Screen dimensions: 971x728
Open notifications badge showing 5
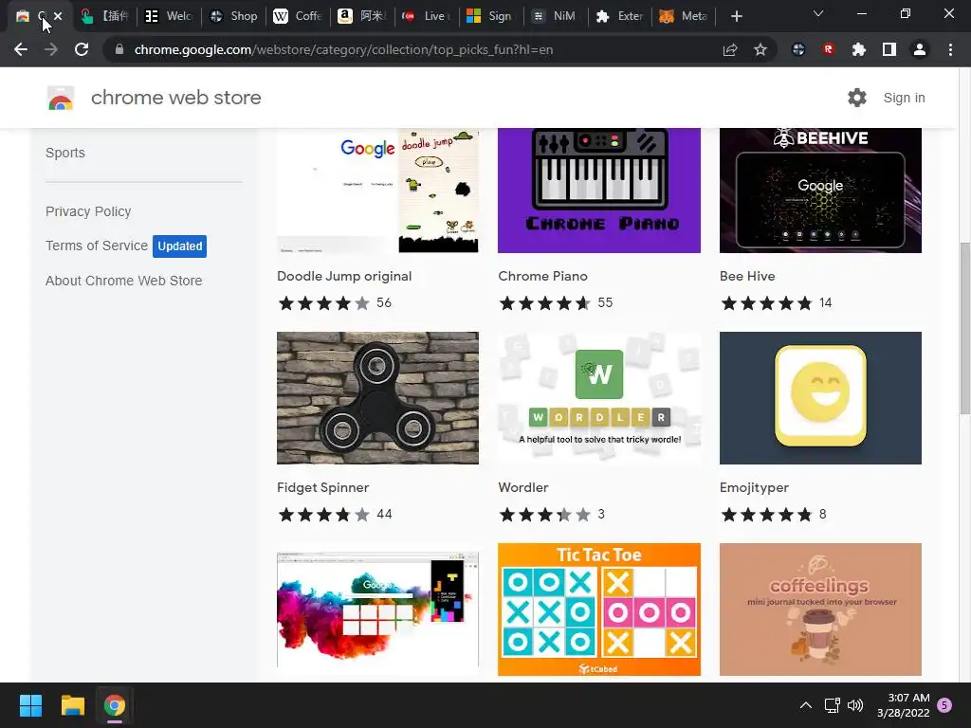coord(944,704)
